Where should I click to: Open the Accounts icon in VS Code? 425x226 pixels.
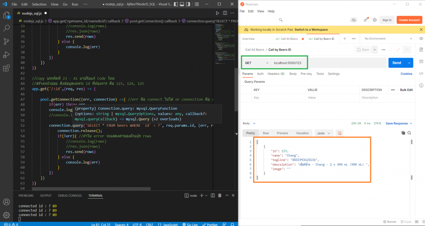coord(6,202)
